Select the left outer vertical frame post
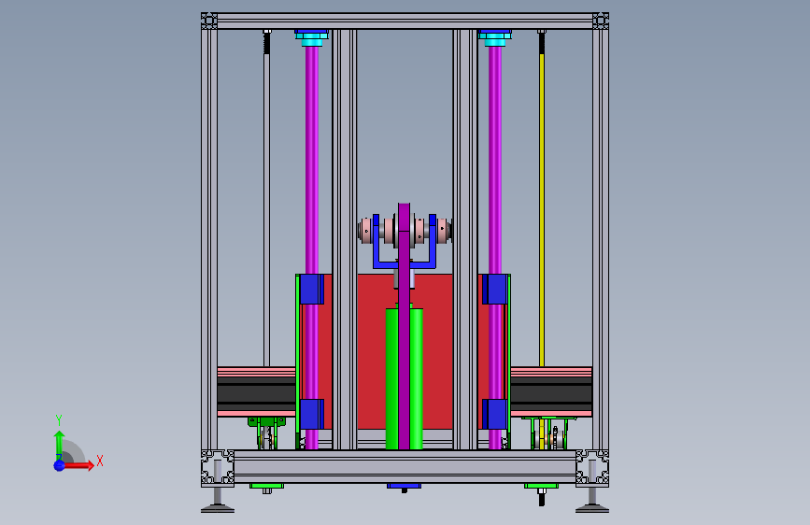Viewport: 810px width, 525px height. (209, 239)
